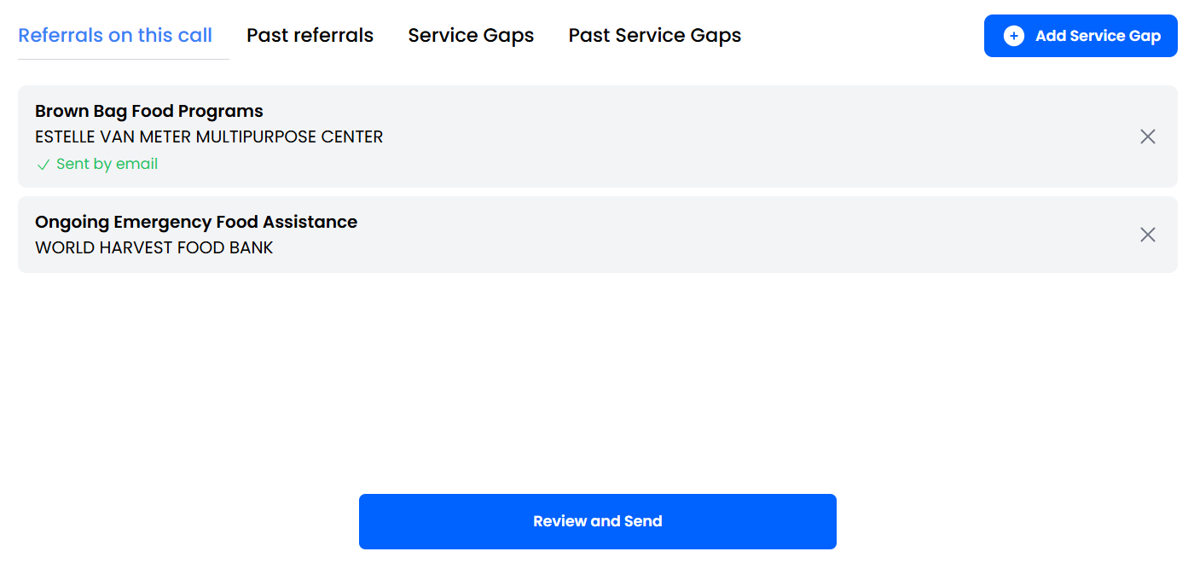Select the World Harvest Food Bank name
The width and height of the screenshot is (1194, 563).
[154, 248]
